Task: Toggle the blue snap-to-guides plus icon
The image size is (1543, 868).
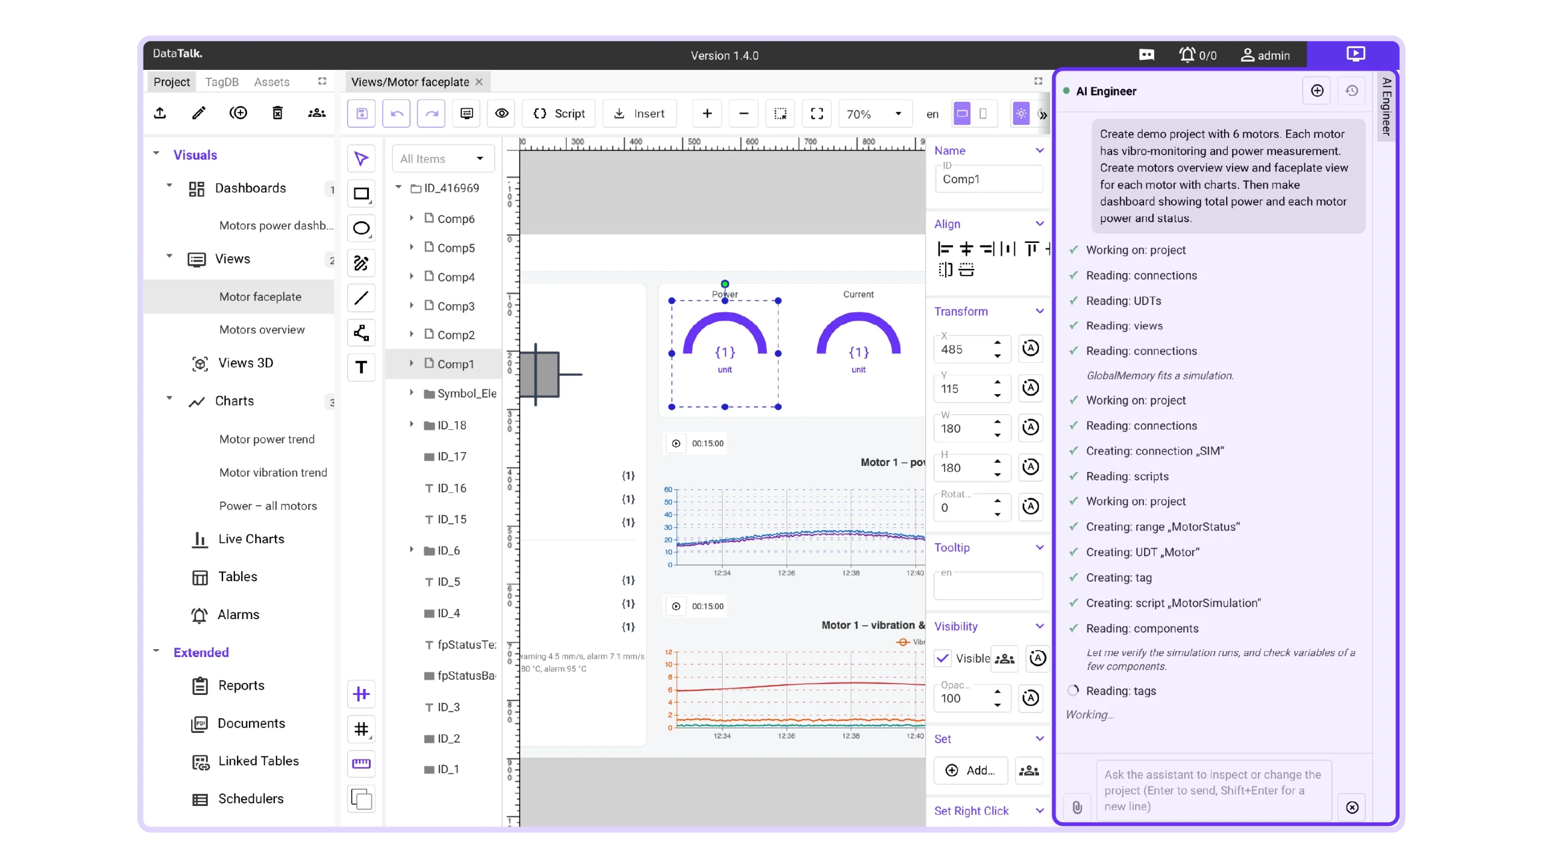Action: click(x=361, y=694)
